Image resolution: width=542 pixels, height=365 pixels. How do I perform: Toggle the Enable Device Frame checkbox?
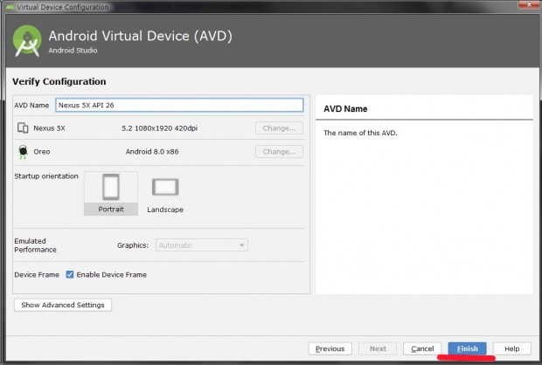pos(70,274)
